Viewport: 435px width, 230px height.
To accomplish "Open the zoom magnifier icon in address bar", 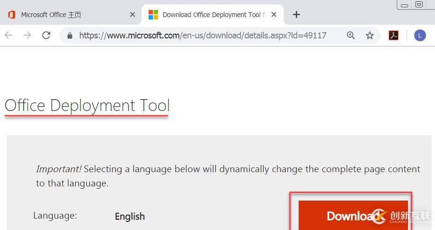I will 351,35.
